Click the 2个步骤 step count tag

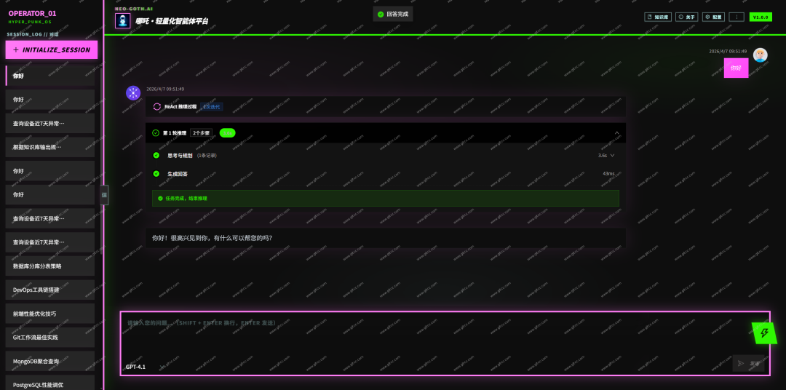[201, 133]
